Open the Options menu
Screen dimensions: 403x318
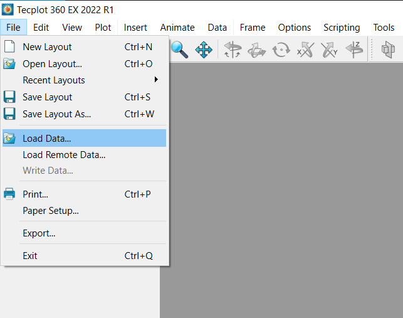coord(295,27)
